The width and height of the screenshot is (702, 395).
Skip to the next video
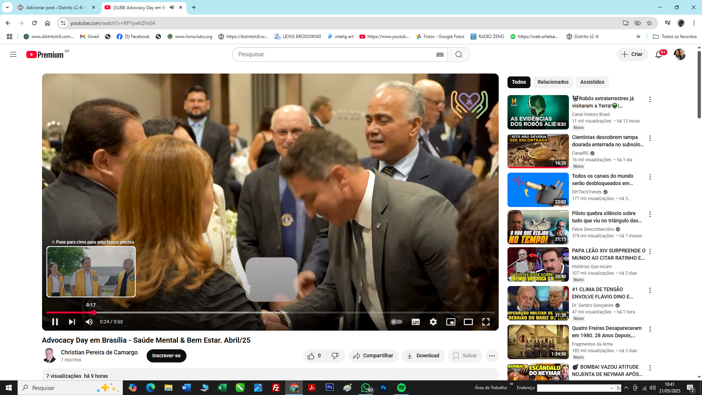pos(72,322)
